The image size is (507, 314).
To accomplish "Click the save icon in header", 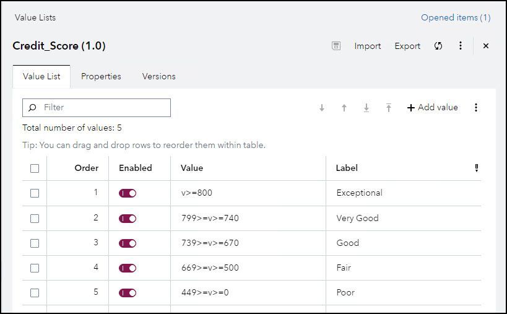I will [x=336, y=46].
